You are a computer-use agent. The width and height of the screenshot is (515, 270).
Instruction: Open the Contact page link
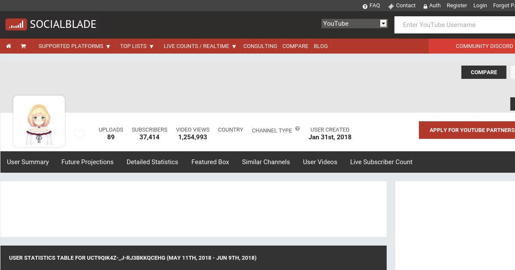coord(402,6)
